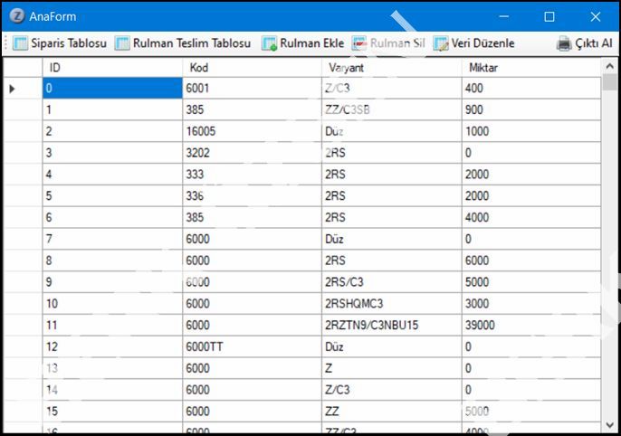Click the Rulman Teslim Tablosu icon

[x=122, y=43]
